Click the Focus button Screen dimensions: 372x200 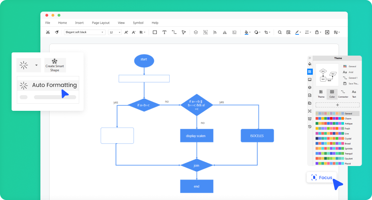coord(322,177)
